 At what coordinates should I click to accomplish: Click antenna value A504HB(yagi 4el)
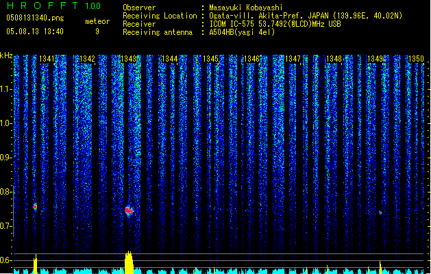tap(242, 32)
